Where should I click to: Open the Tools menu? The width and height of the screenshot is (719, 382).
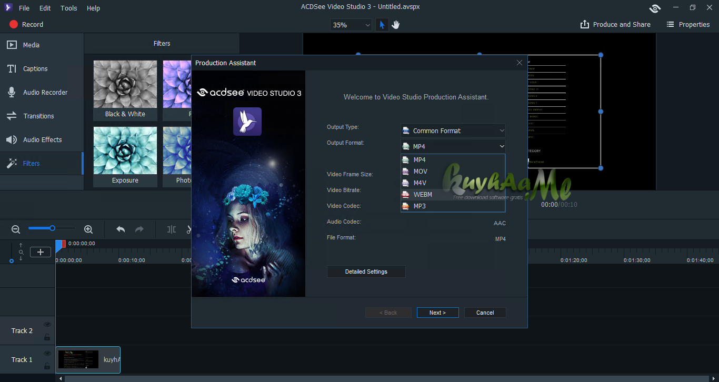coord(68,8)
